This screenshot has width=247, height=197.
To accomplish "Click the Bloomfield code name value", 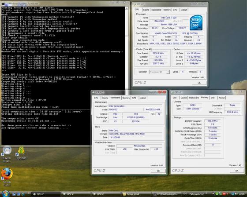I will point(159,21).
